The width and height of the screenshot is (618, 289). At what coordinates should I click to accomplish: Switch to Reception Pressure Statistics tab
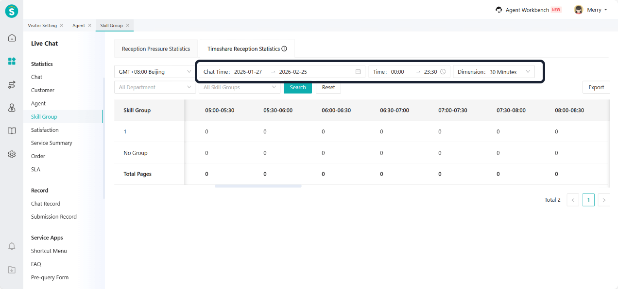(x=155, y=49)
